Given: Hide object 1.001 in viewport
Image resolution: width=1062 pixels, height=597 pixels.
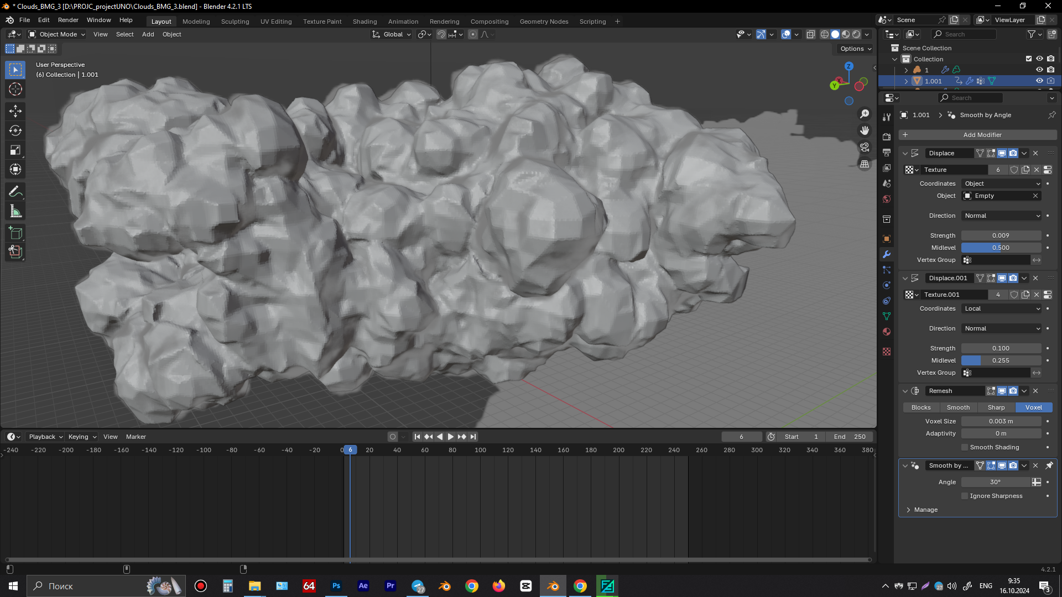Looking at the screenshot, I should click(1039, 81).
